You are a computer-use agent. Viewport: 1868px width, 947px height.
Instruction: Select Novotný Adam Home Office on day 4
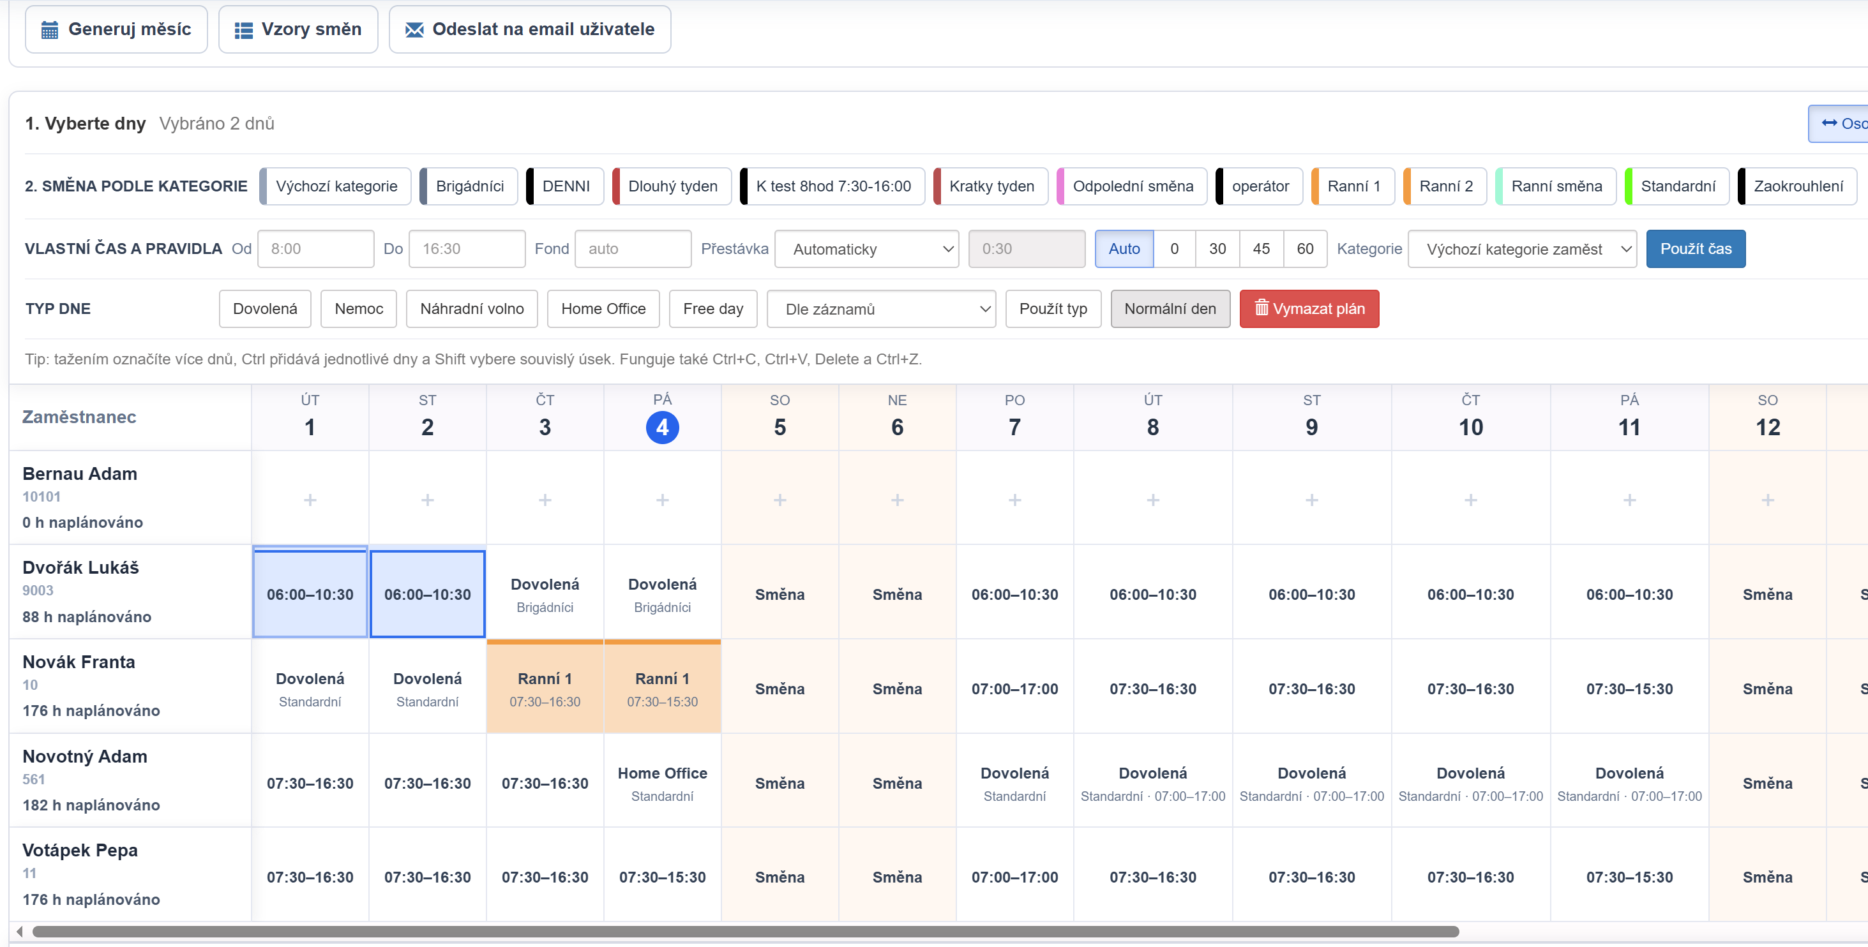pyautogui.click(x=662, y=782)
